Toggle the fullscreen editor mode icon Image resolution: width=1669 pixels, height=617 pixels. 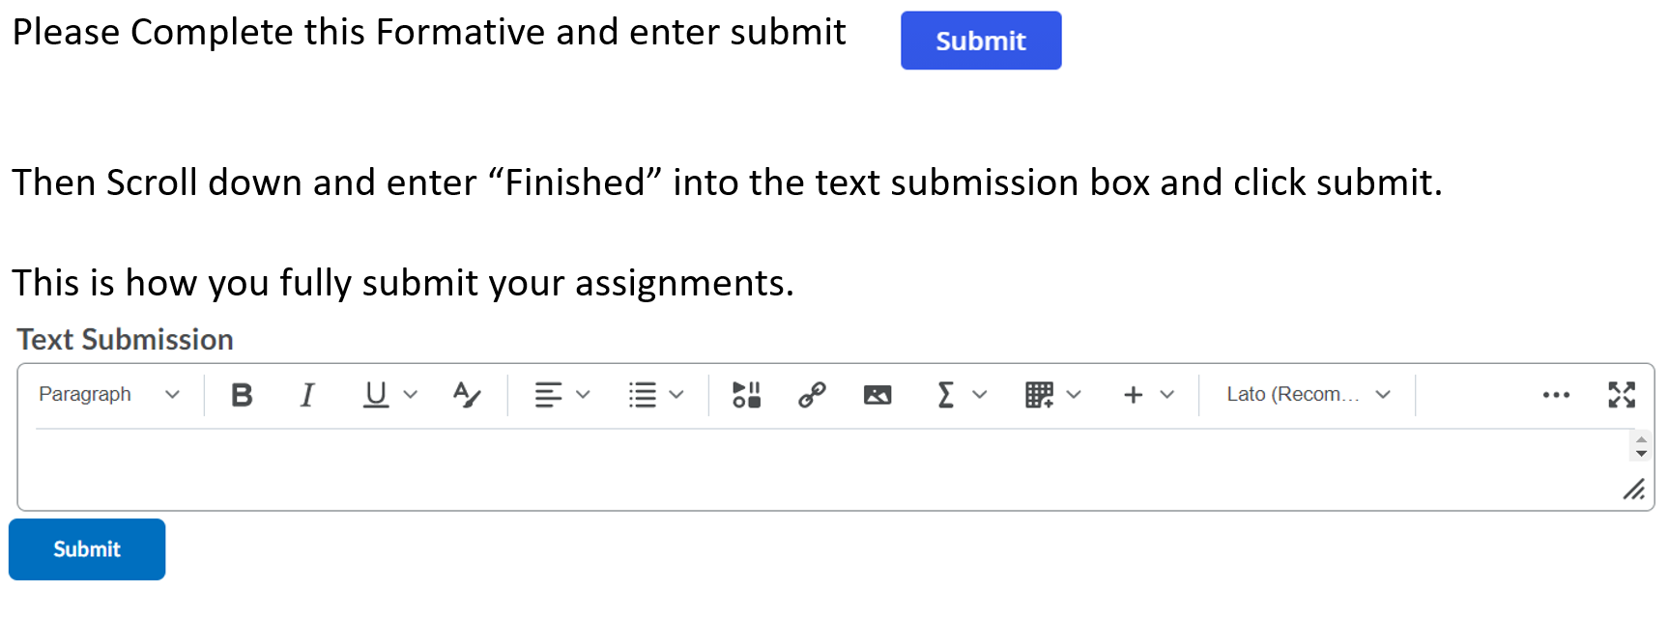1622,395
